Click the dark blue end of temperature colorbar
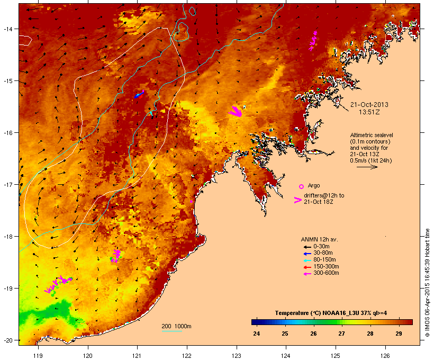The width and height of the screenshot is (434, 360). coord(256,322)
